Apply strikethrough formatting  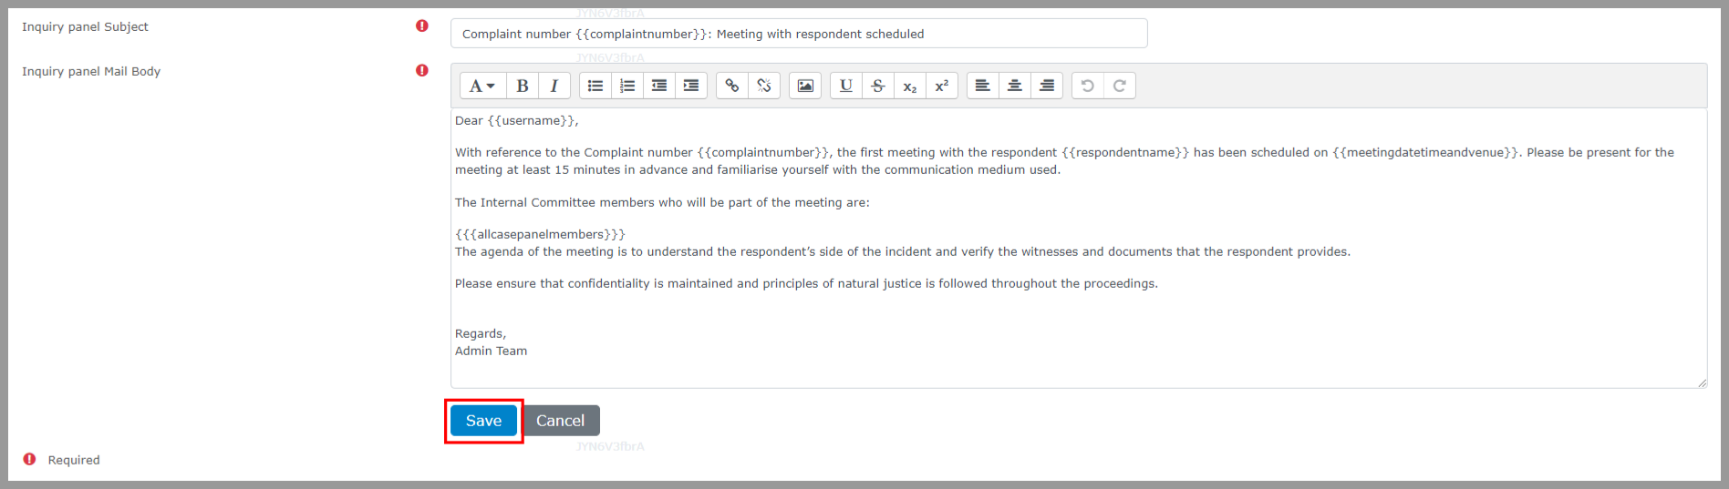coord(878,86)
